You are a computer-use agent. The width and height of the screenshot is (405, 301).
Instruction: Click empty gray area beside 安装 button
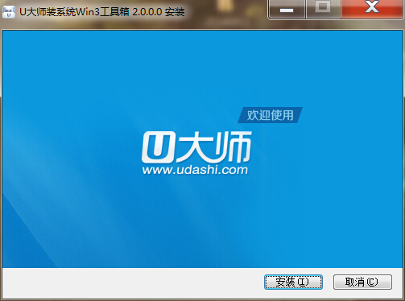131,282
